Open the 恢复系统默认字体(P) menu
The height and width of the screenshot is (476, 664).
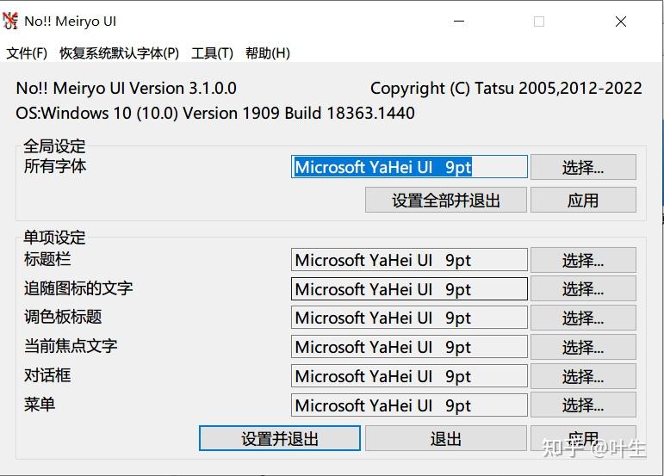tap(119, 53)
